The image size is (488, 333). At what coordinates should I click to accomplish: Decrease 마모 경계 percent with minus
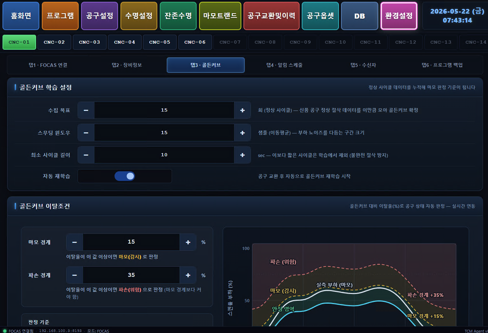[x=75, y=242]
